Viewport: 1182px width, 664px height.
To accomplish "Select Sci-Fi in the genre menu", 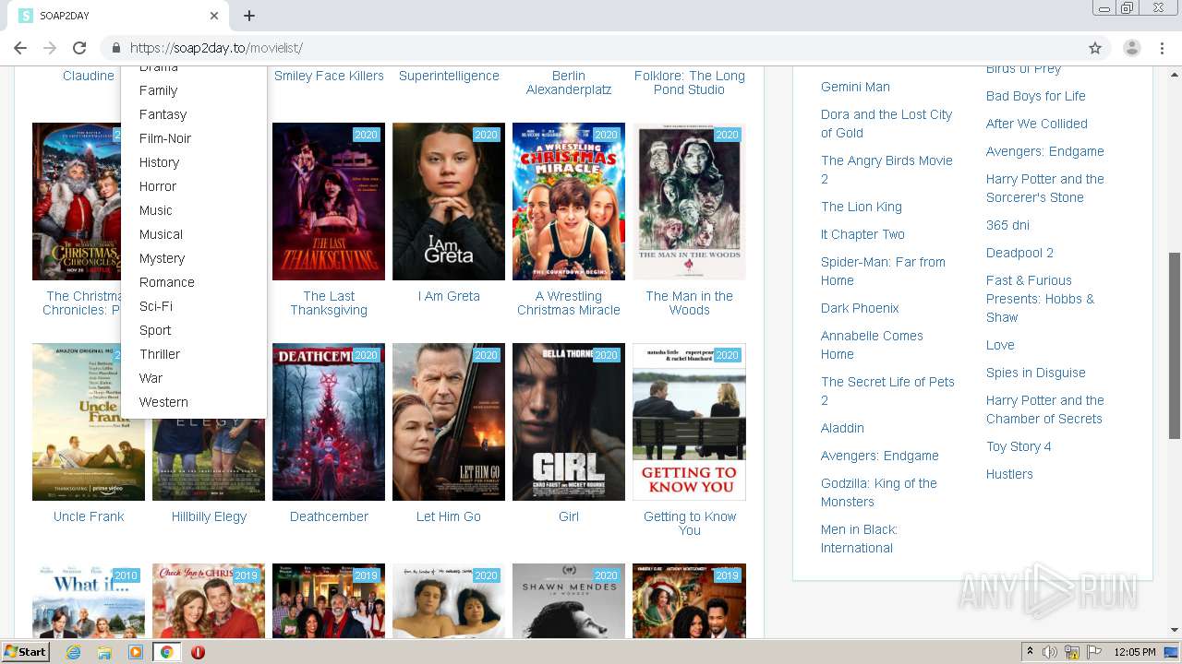I will click(156, 306).
